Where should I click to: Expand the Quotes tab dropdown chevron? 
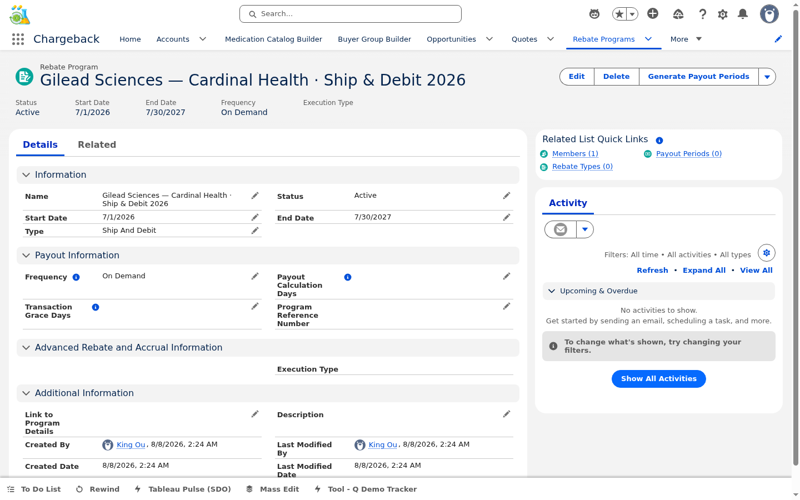pyautogui.click(x=551, y=39)
